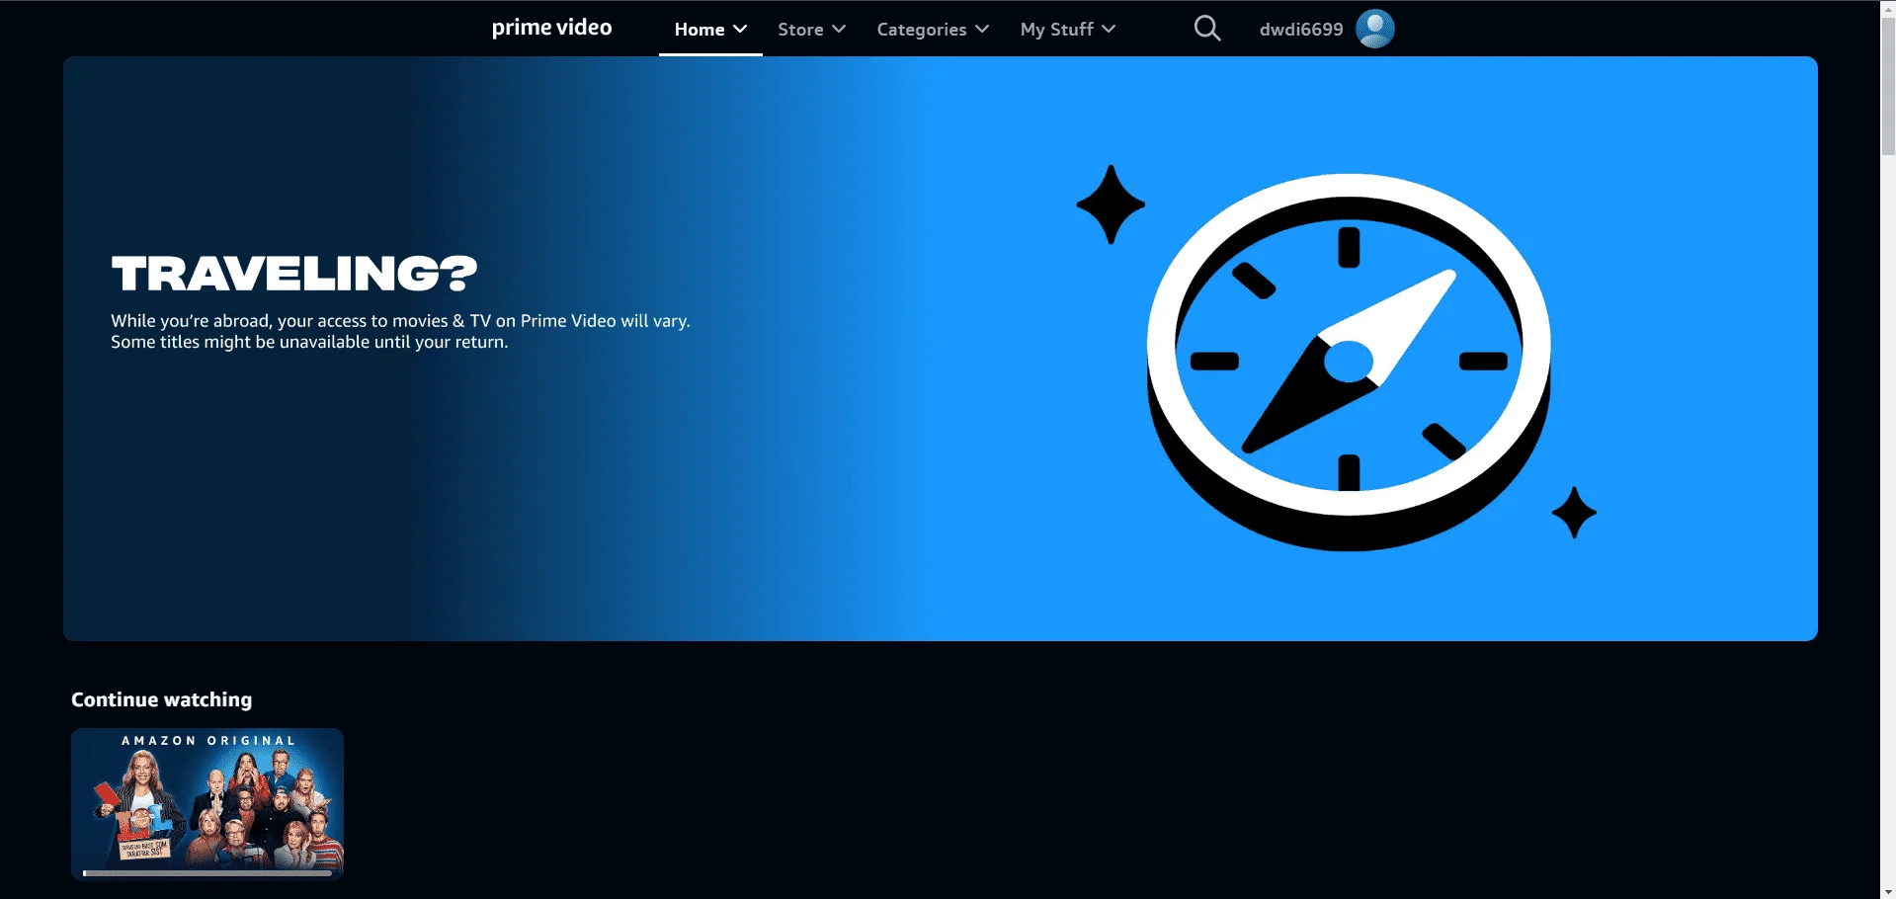Open the Home dropdown menu

(x=710, y=30)
